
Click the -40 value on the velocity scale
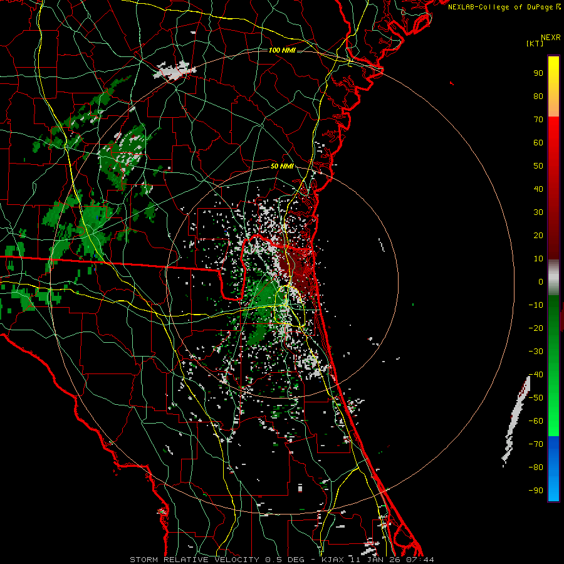536,375
